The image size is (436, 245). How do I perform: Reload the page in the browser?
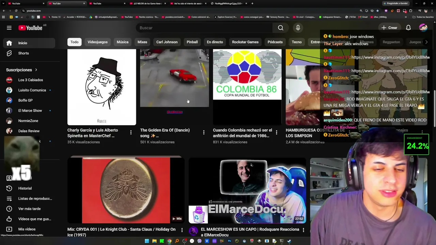coord(16,11)
